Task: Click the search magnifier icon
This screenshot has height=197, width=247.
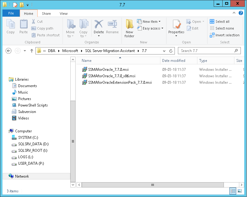Action: point(236,50)
